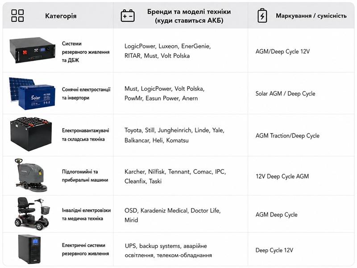Click Системи резервного живлення та ДБЖ label
Viewport: 357px width, 268px height.
pos(86,52)
